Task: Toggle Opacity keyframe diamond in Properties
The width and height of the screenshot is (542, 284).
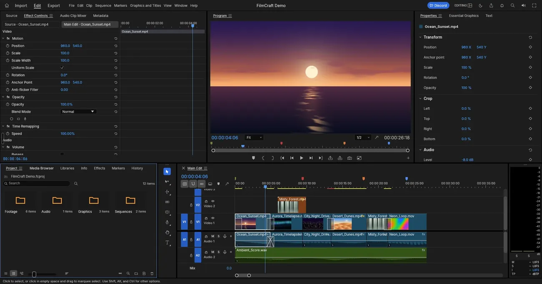Action: pos(530,88)
